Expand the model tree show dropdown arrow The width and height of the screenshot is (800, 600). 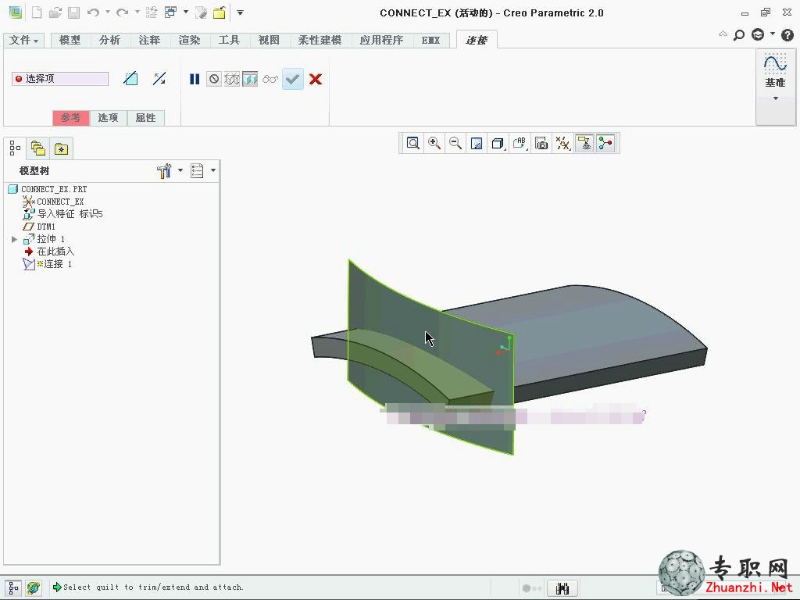point(212,170)
